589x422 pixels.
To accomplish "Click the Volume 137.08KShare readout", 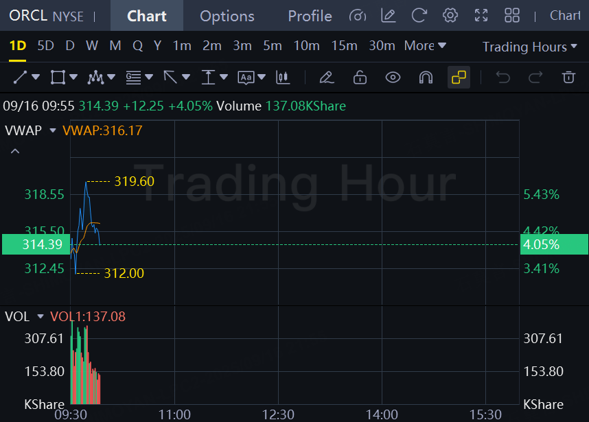I will pos(281,106).
